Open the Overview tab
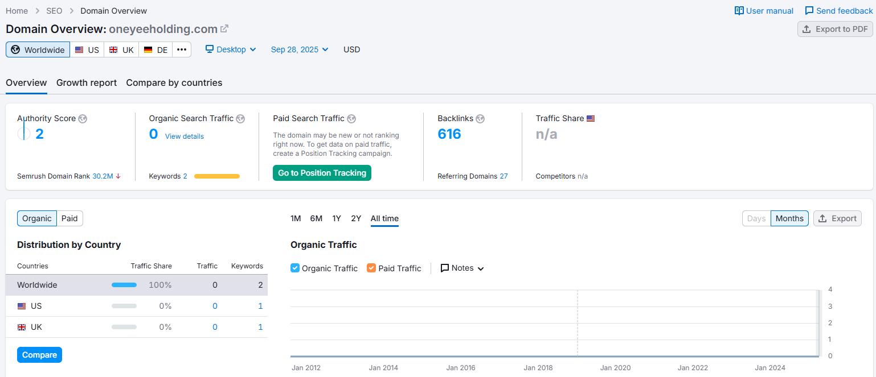This screenshot has height=377, width=876. click(26, 82)
